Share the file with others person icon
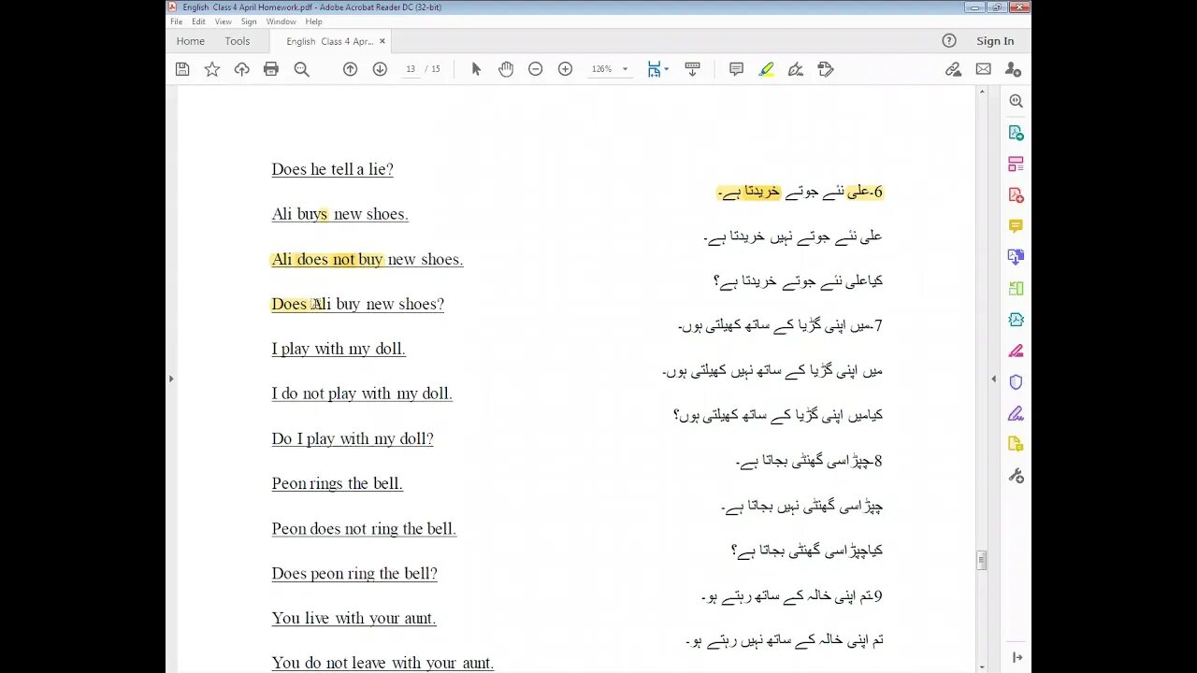This screenshot has width=1197, height=673. 1013,69
